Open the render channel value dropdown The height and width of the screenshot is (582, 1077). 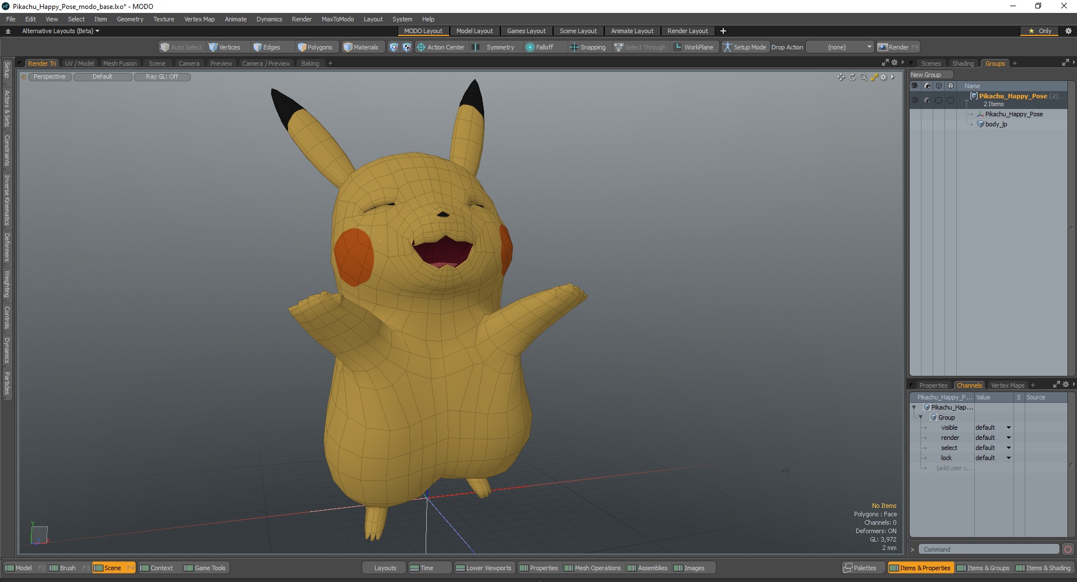coord(993,438)
